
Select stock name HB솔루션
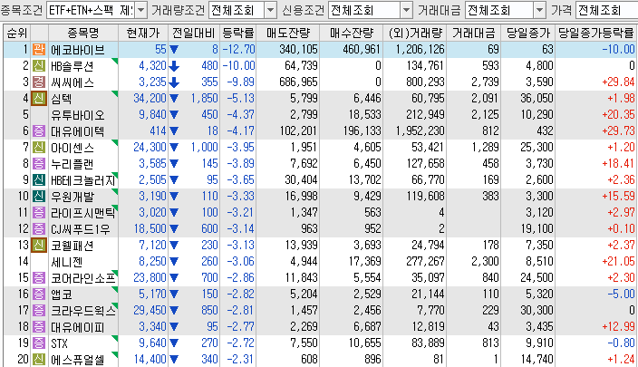(x=72, y=66)
